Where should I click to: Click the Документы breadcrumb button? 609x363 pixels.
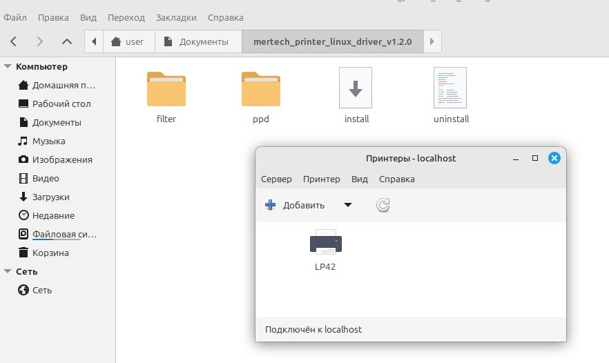click(x=198, y=41)
